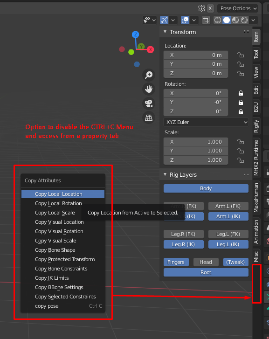Open shading options dropdown arrow
The height and width of the screenshot is (339, 269).
pos(253,20)
